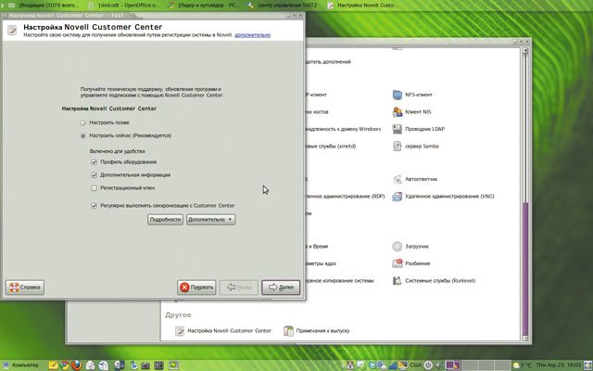Toggle 'Дополнительная информация' checkbox
The height and width of the screenshot is (371, 593).
(x=95, y=175)
